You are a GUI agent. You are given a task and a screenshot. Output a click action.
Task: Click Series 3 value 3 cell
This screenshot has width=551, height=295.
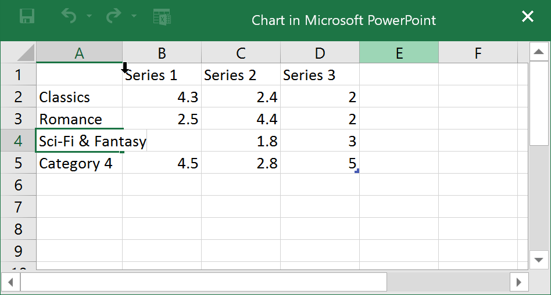pos(320,141)
